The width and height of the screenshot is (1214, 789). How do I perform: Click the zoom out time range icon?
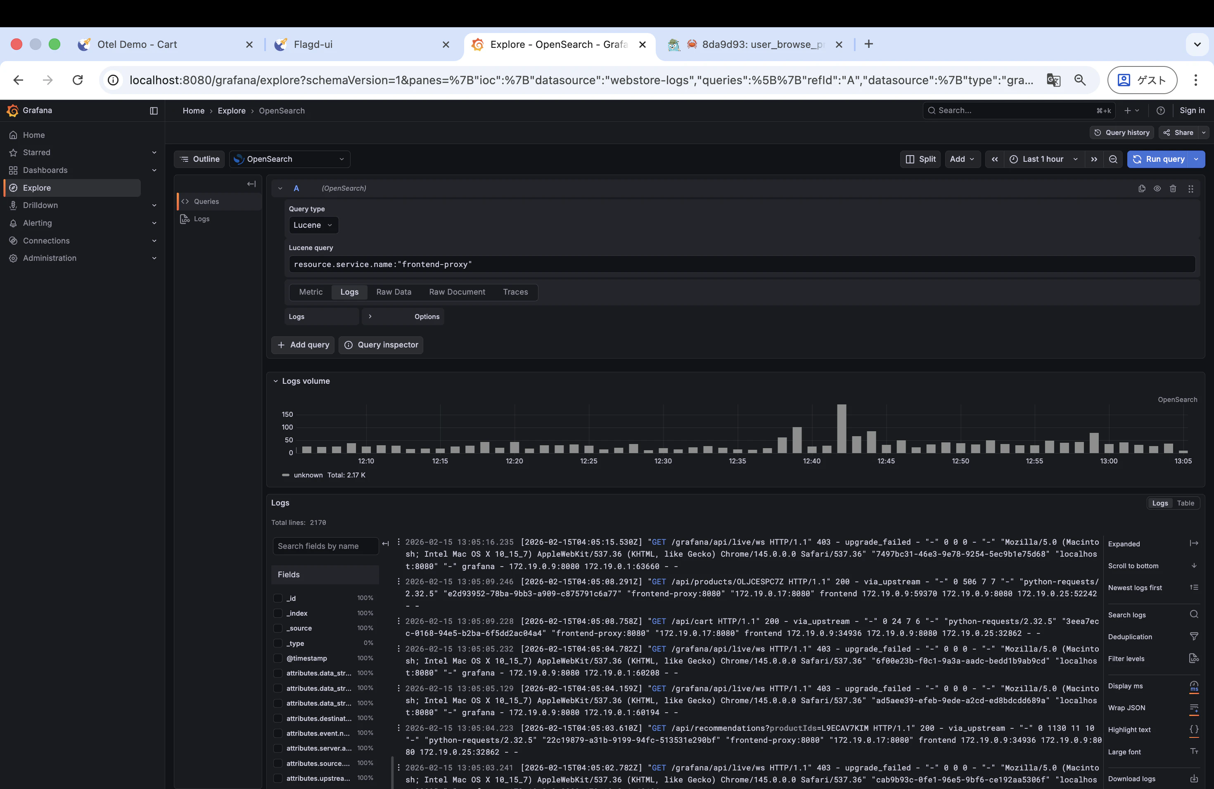1113,159
